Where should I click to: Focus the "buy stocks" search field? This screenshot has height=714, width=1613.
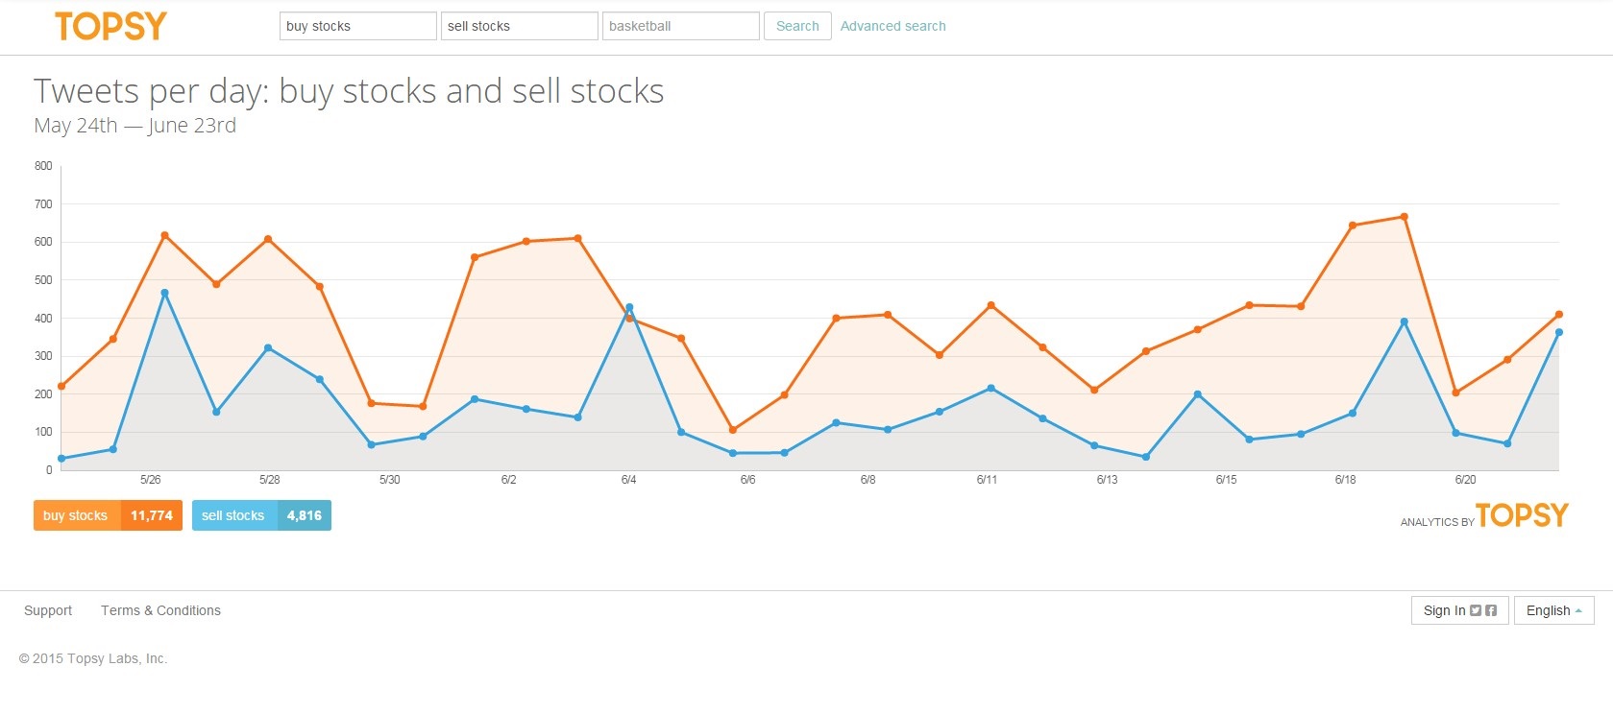tap(357, 26)
